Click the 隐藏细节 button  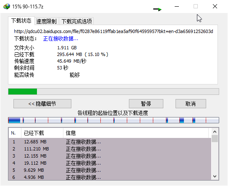pos(42,104)
